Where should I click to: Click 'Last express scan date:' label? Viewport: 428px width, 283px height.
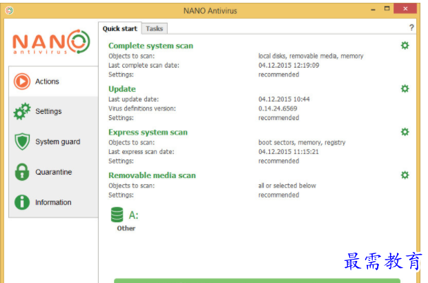point(141,151)
